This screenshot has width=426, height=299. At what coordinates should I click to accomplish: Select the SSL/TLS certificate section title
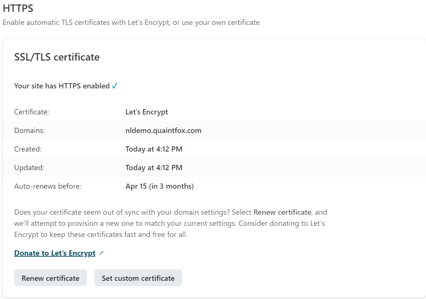pyautogui.click(x=57, y=57)
